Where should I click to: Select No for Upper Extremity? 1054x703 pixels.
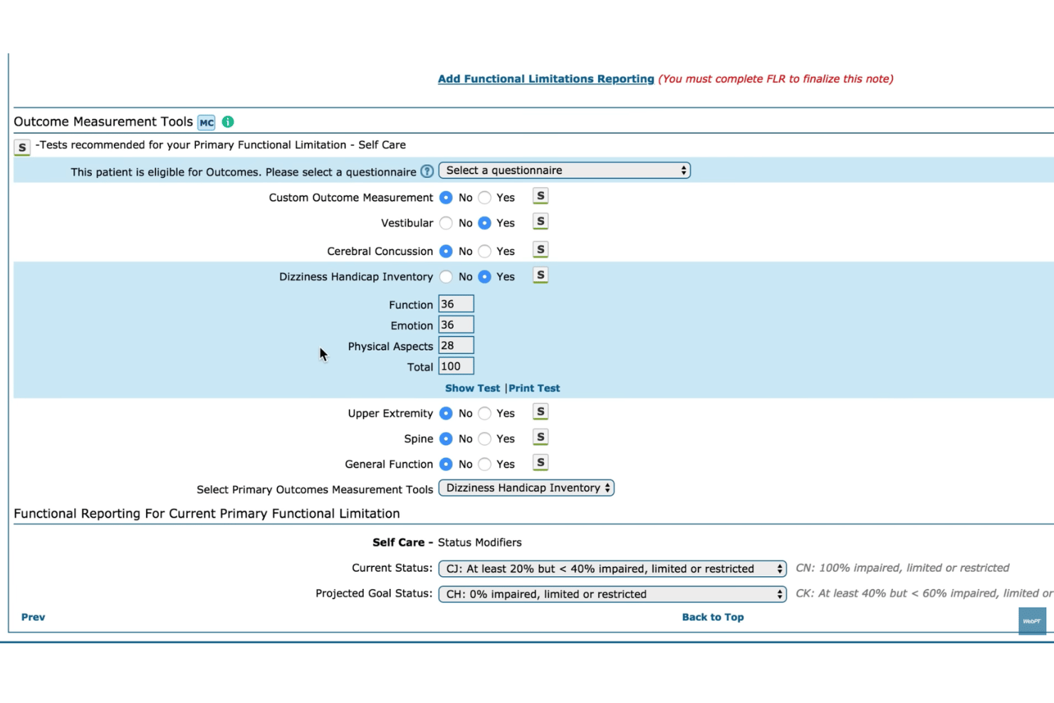(x=446, y=413)
